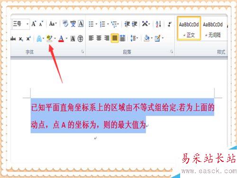Select the 正文 style
The width and height of the screenshot is (237, 178).
tap(189, 28)
